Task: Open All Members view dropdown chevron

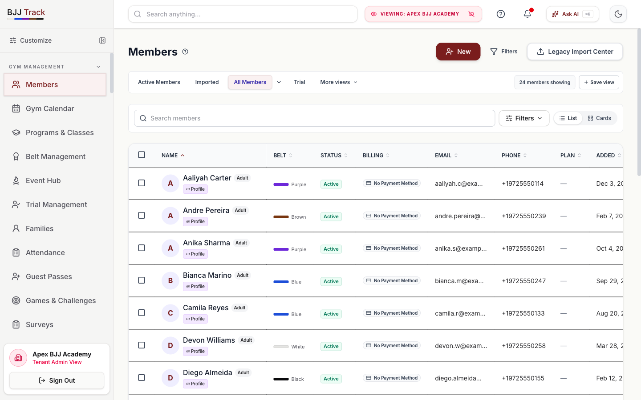Action: (x=279, y=82)
